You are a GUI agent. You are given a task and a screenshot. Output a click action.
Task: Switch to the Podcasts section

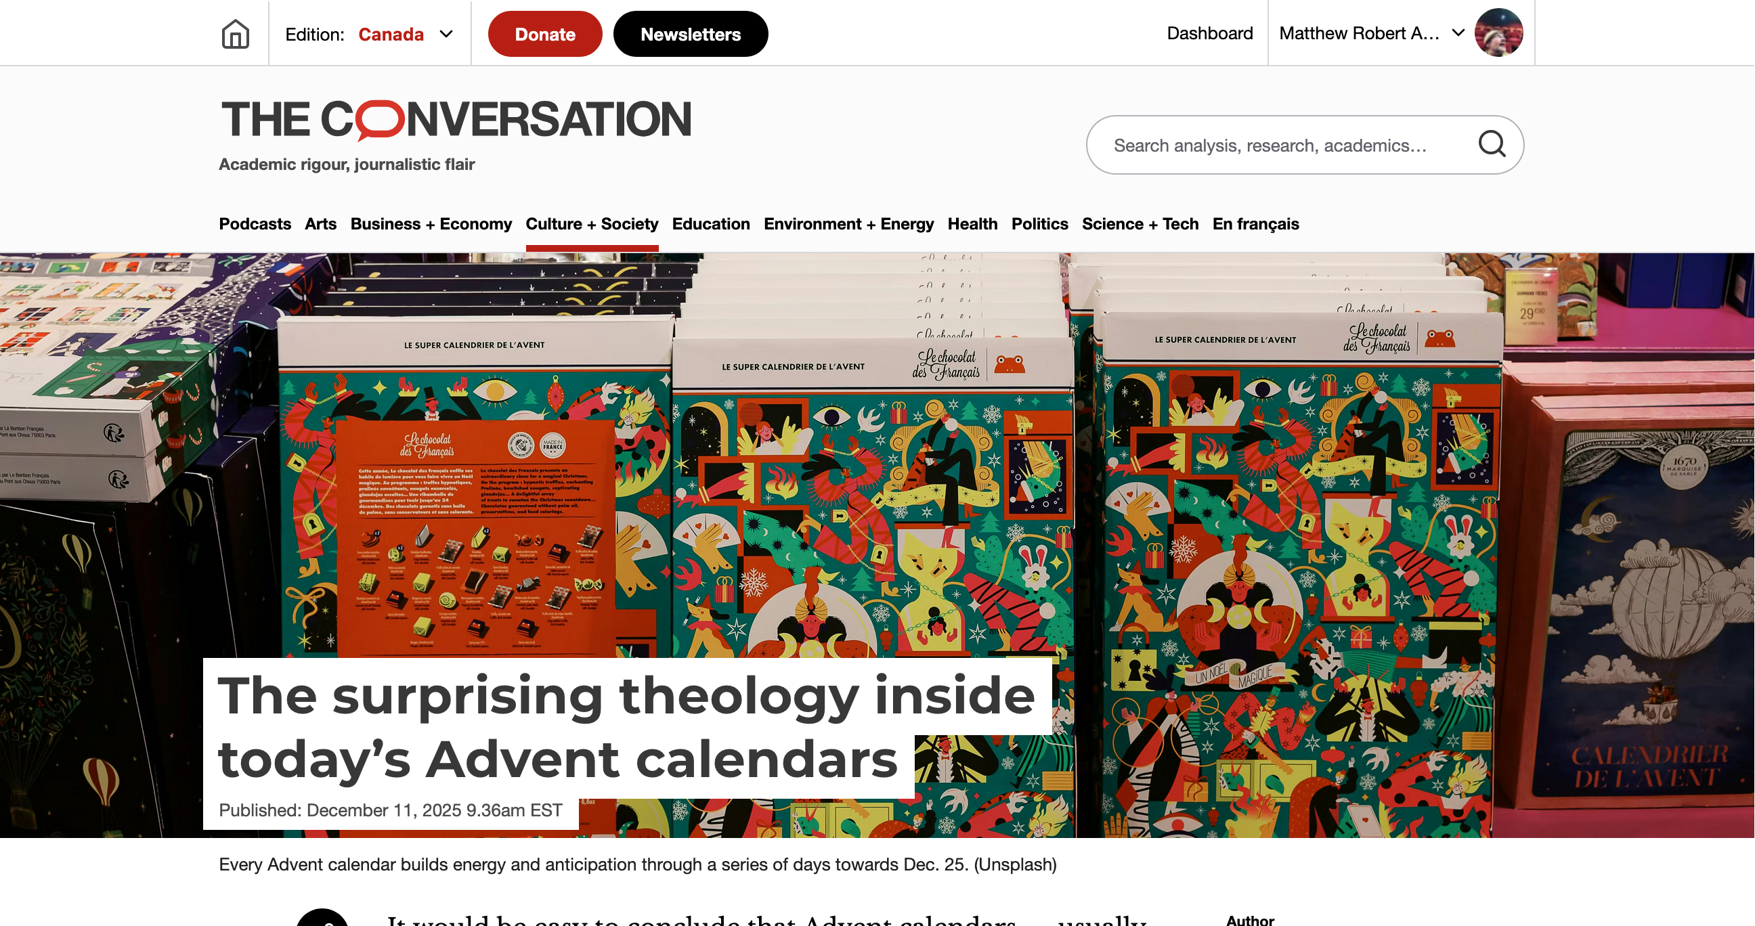255,224
